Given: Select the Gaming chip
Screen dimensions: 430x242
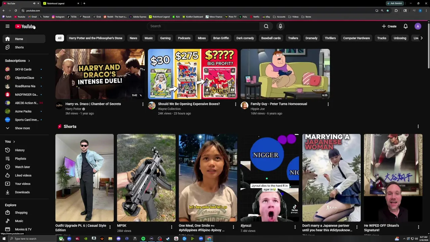Looking at the screenshot, I should click(165, 38).
